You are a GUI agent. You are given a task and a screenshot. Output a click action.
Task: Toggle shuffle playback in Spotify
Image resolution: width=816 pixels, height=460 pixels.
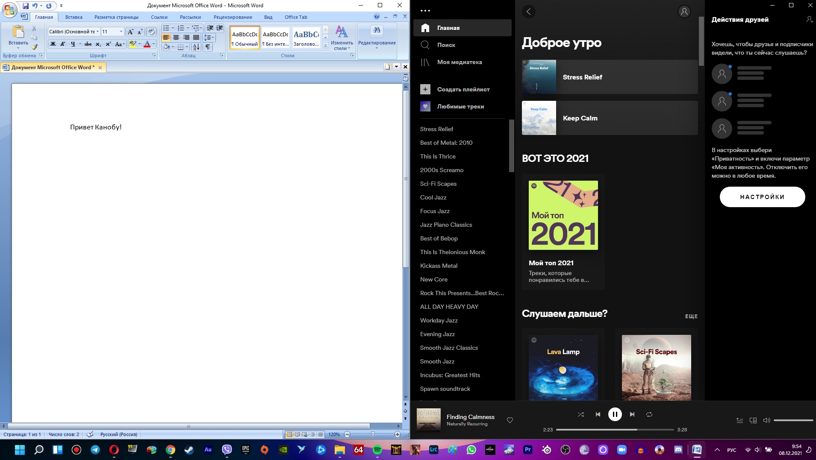click(x=580, y=414)
